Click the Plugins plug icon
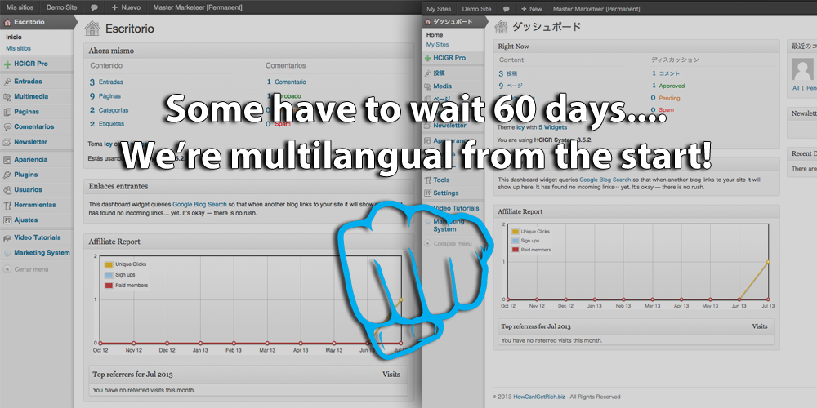The image size is (817, 408). pos(7,175)
